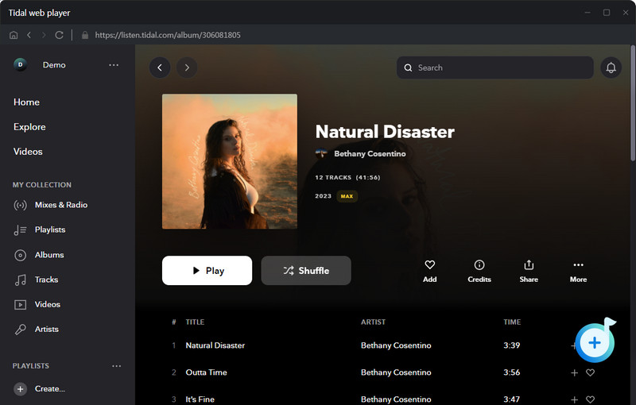
Task: Favorite Outta Time with heart icon
Action: click(x=590, y=372)
